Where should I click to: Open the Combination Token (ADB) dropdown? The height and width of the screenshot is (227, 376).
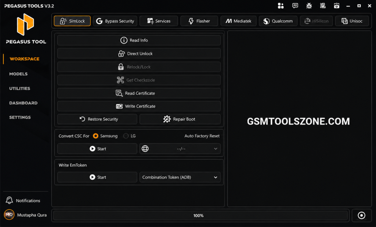180,177
